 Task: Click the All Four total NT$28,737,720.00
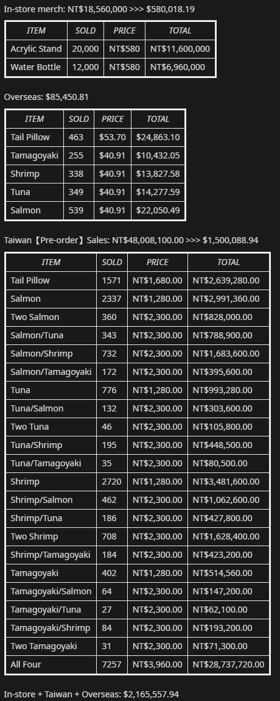point(229,664)
